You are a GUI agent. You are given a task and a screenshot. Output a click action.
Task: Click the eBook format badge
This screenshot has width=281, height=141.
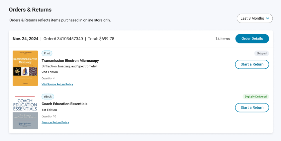(x=48, y=97)
